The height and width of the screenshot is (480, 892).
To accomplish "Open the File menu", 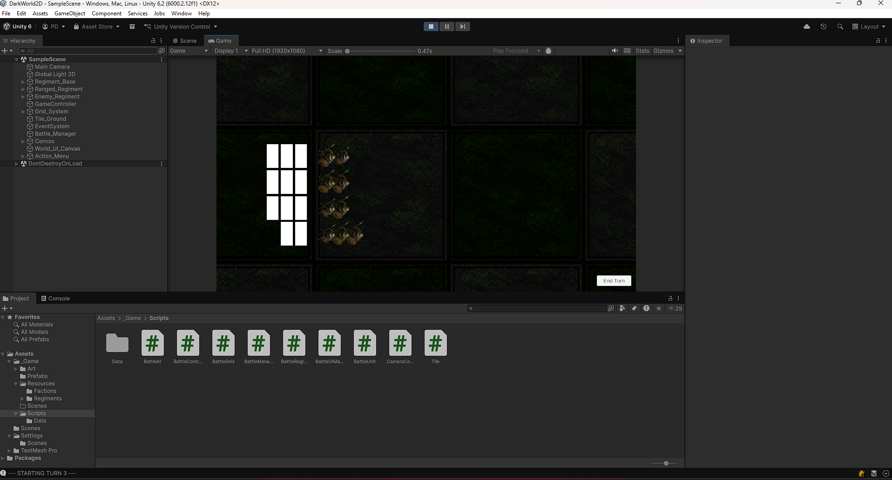I will (6, 13).
